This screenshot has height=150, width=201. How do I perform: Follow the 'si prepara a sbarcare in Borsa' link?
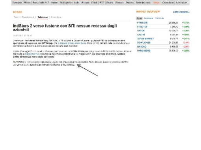point(72,43)
